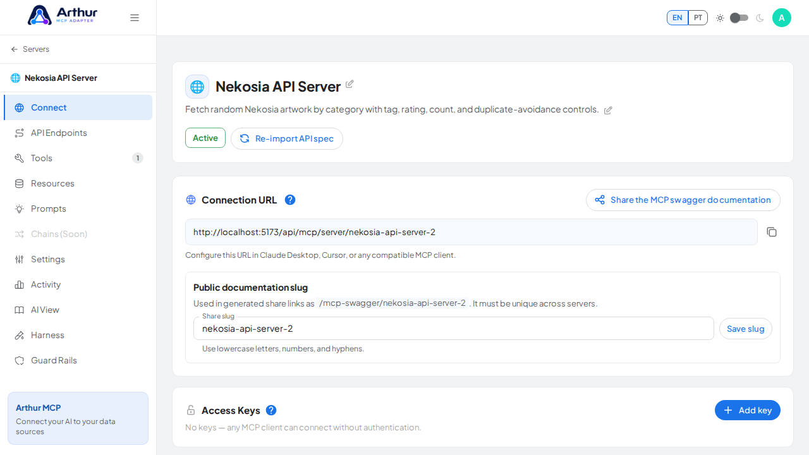Click the Connection URL globe icon
809x455 pixels.
coord(191,200)
